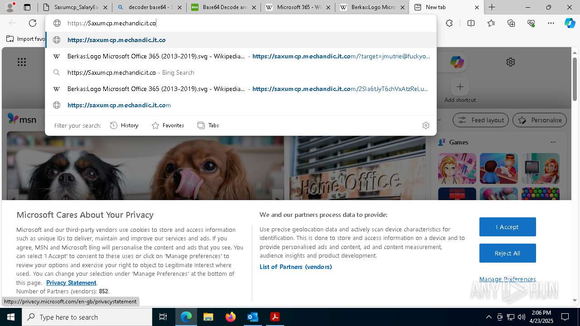Open File Explorer from the taskbar
Screen dimensions: 580x326
(208, 317)
